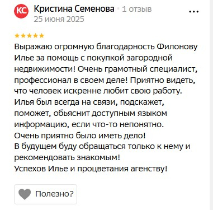213x210 pixels.
Task: Click the word "недвижимости!" in the review
Action: [45, 69]
